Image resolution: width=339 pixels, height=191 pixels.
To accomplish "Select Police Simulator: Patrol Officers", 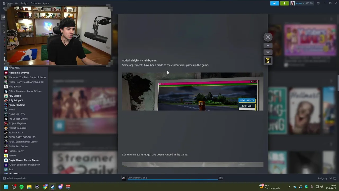I will (26, 91).
